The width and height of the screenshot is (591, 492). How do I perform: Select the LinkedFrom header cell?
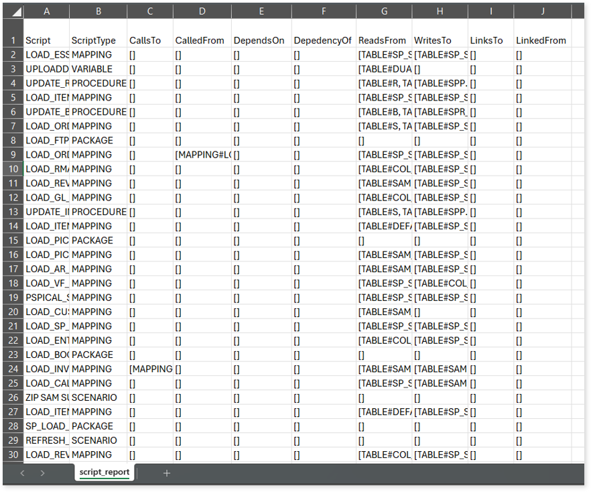[x=541, y=40]
